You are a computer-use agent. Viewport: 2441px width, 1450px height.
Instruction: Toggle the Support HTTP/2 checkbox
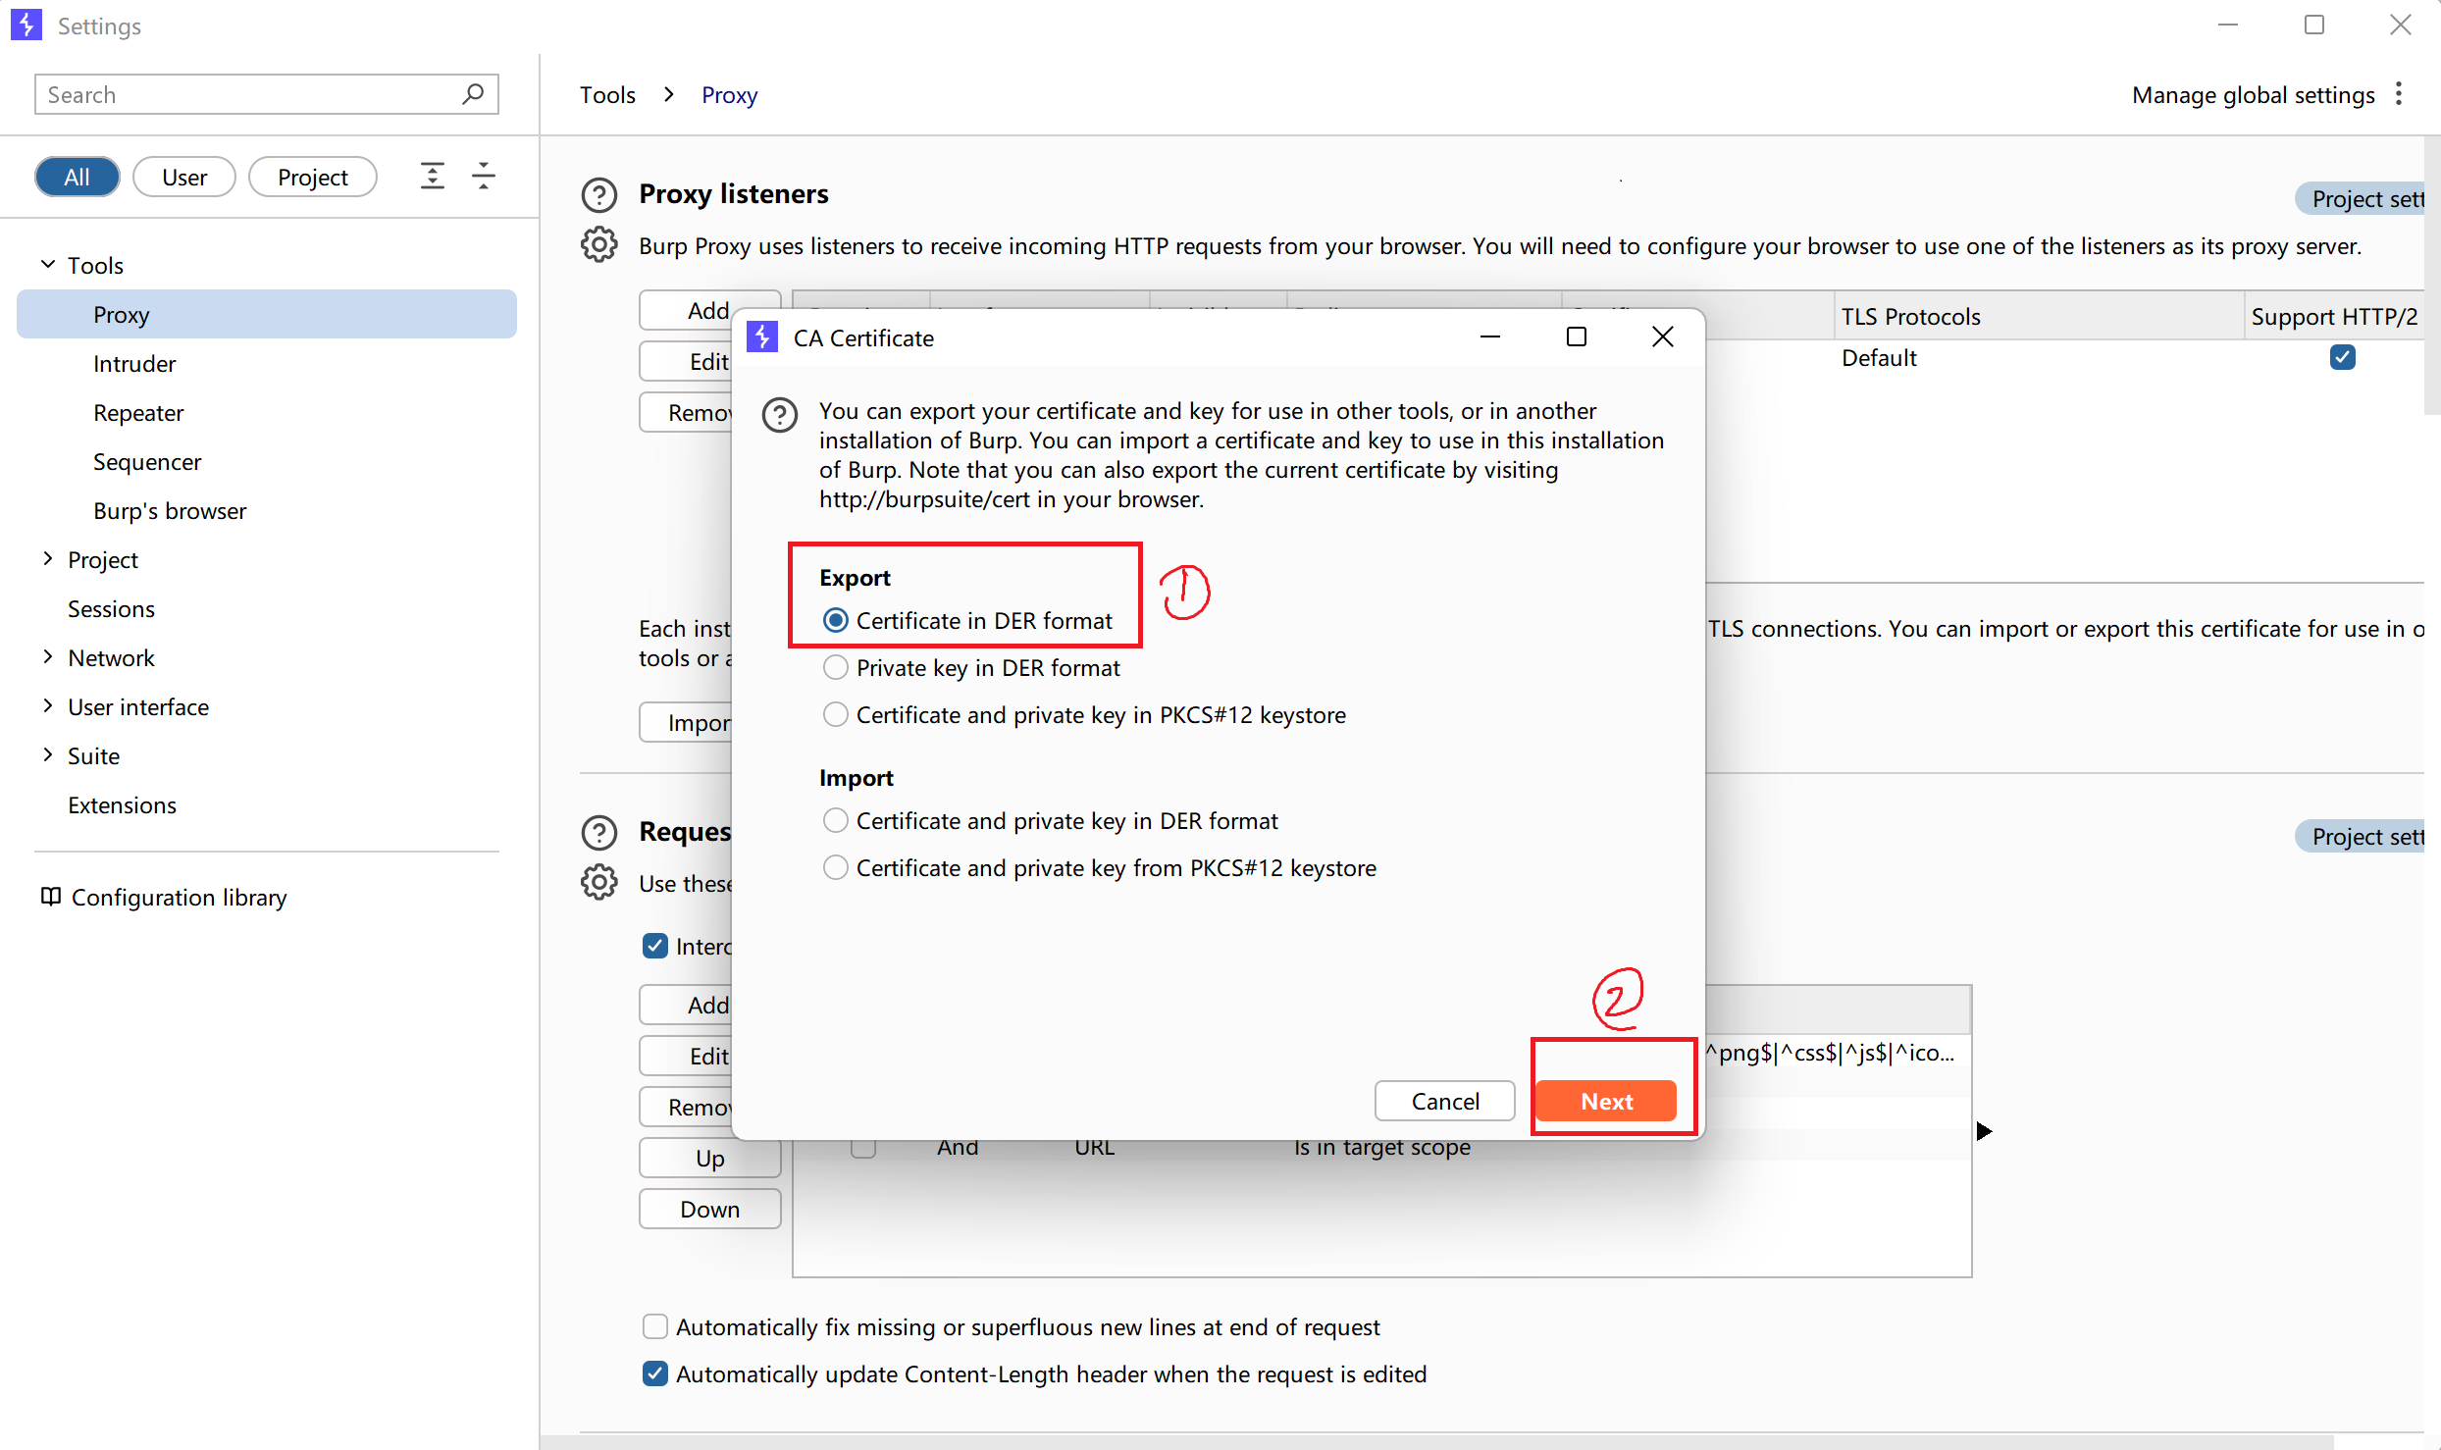[x=2343, y=358]
